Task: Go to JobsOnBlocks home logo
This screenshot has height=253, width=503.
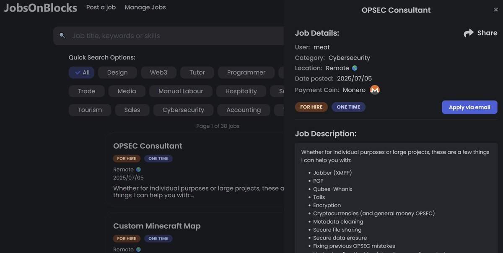Action: coord(41,8)
